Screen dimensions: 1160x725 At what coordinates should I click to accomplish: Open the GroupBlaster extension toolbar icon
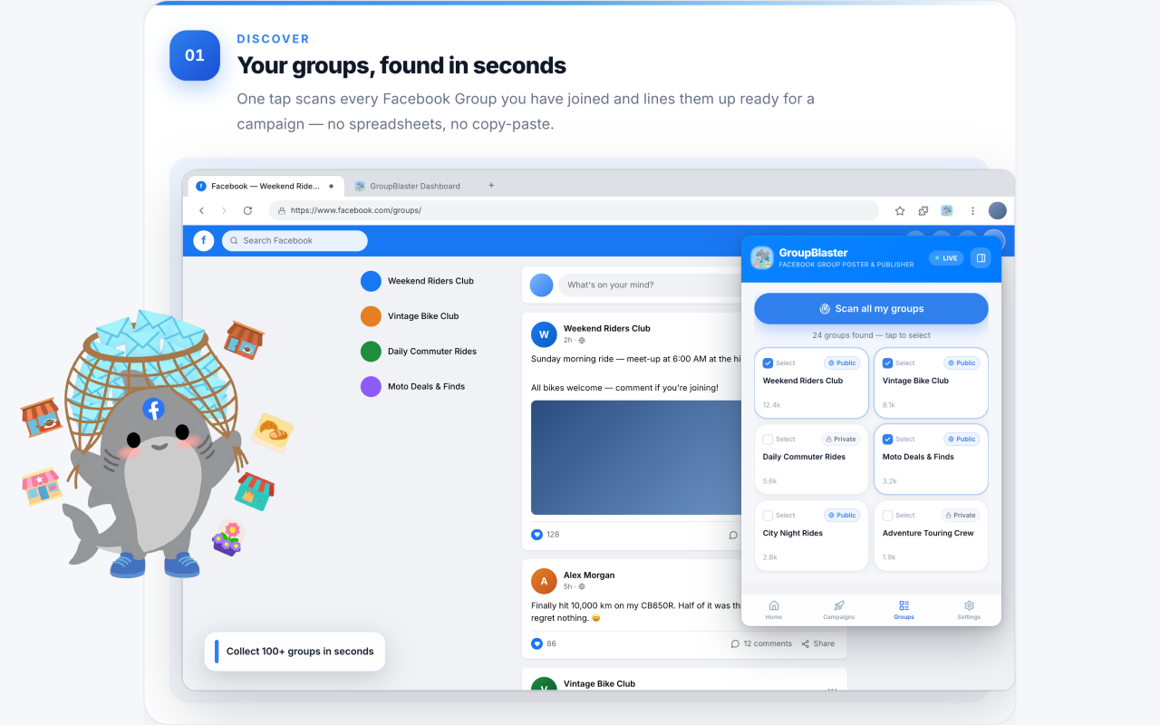click(947, 210)
